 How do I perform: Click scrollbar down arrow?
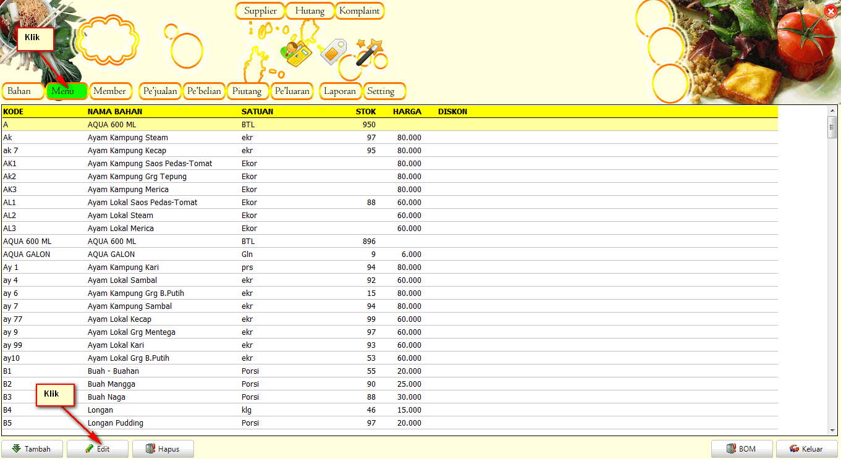(x=832, y=430)
